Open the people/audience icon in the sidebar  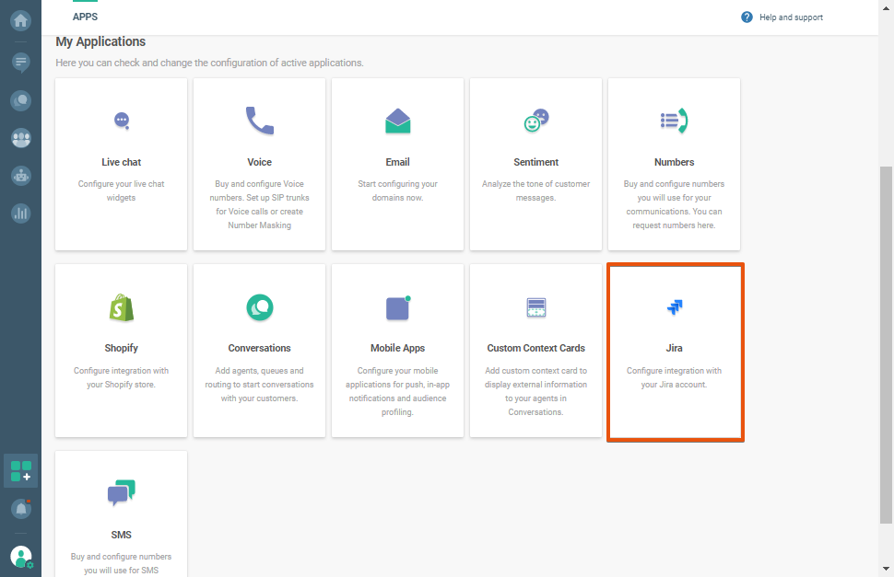20,138
